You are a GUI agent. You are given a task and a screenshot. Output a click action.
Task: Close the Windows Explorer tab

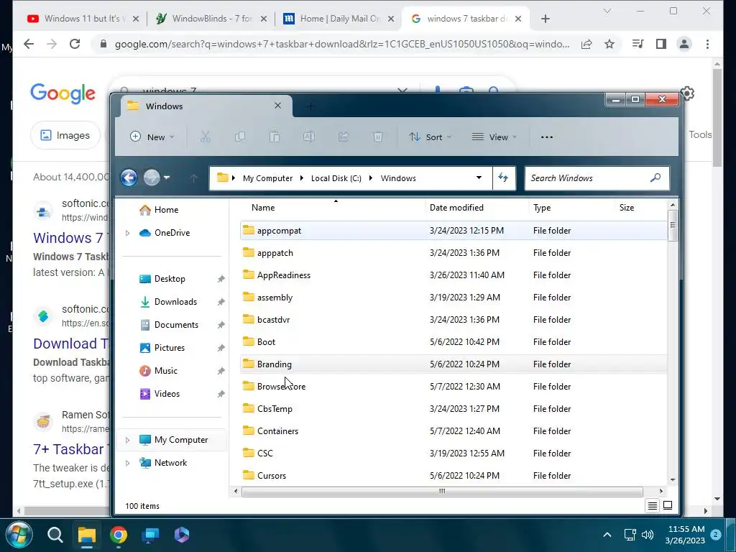[x=278, y=106]
